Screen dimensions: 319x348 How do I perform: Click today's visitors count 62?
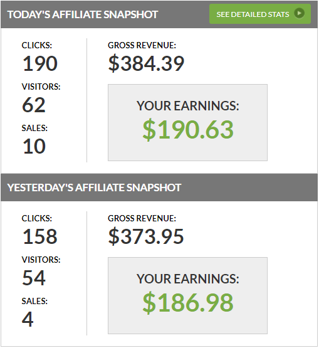34,105
